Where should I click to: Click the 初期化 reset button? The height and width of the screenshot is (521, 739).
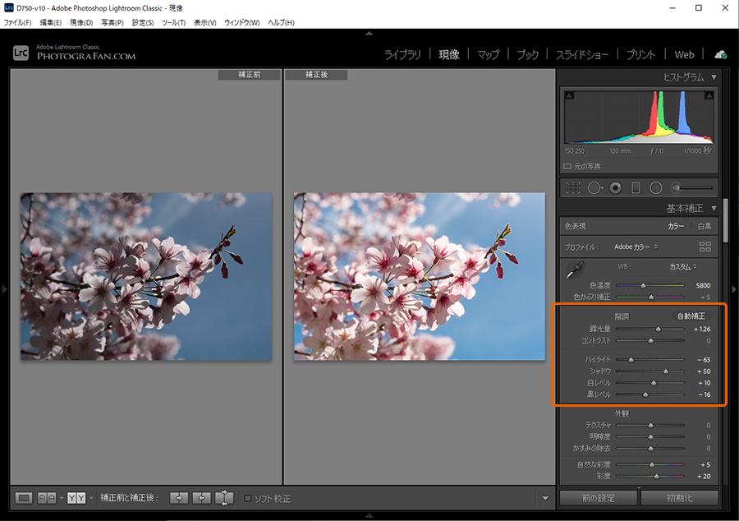pos(679,498)
